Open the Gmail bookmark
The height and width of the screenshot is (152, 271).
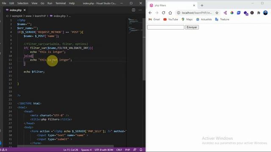(x=154, y=19)
